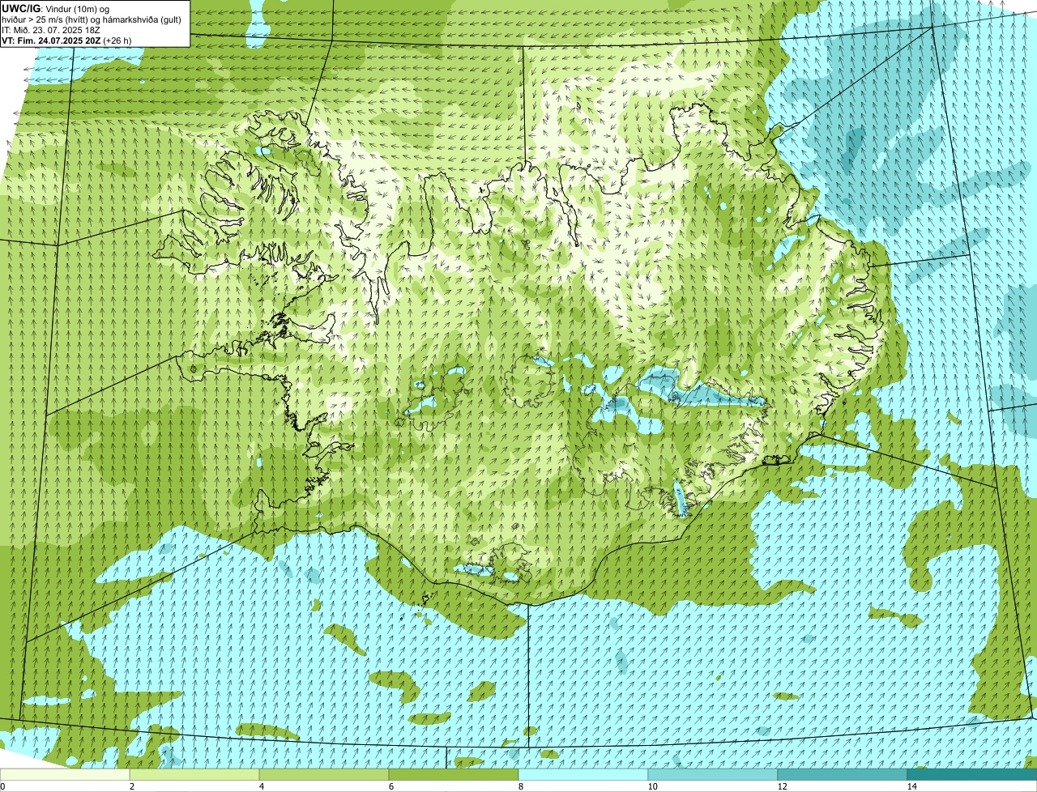Click the '12' label on the colour scale
Screen dimensions: 1037x792
(782, 786)
